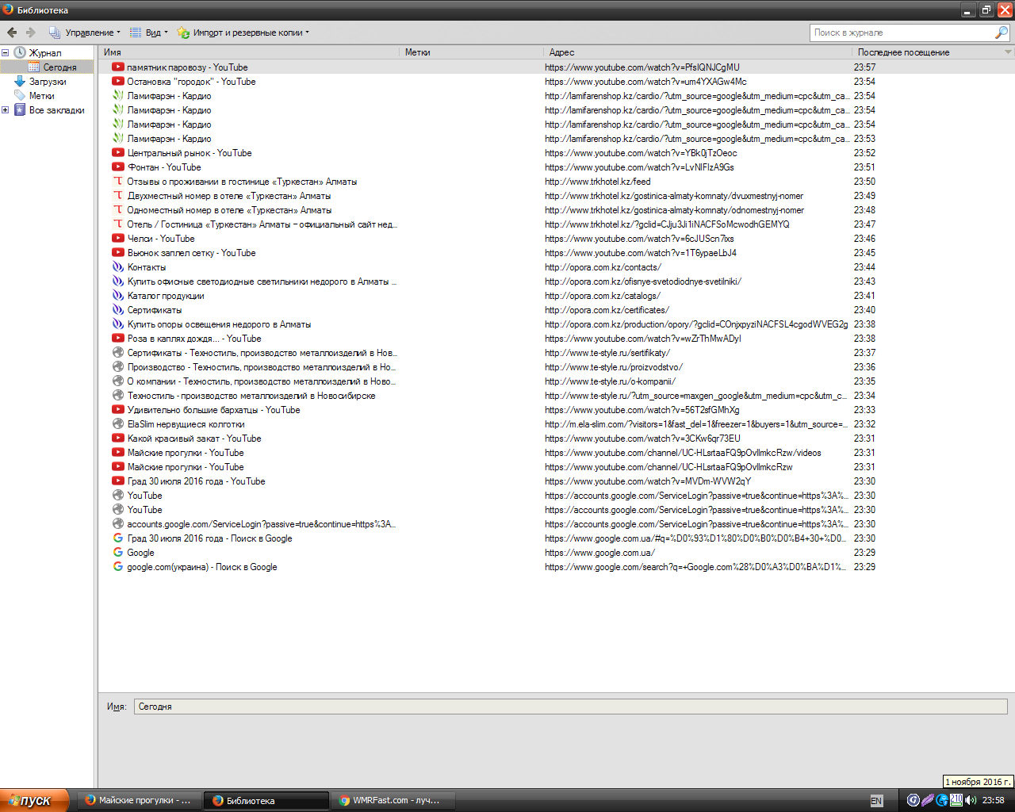Viewport: 1015px width, 812px height.
Task: Click the volume speaker tray icon
Action: [971, 800]
